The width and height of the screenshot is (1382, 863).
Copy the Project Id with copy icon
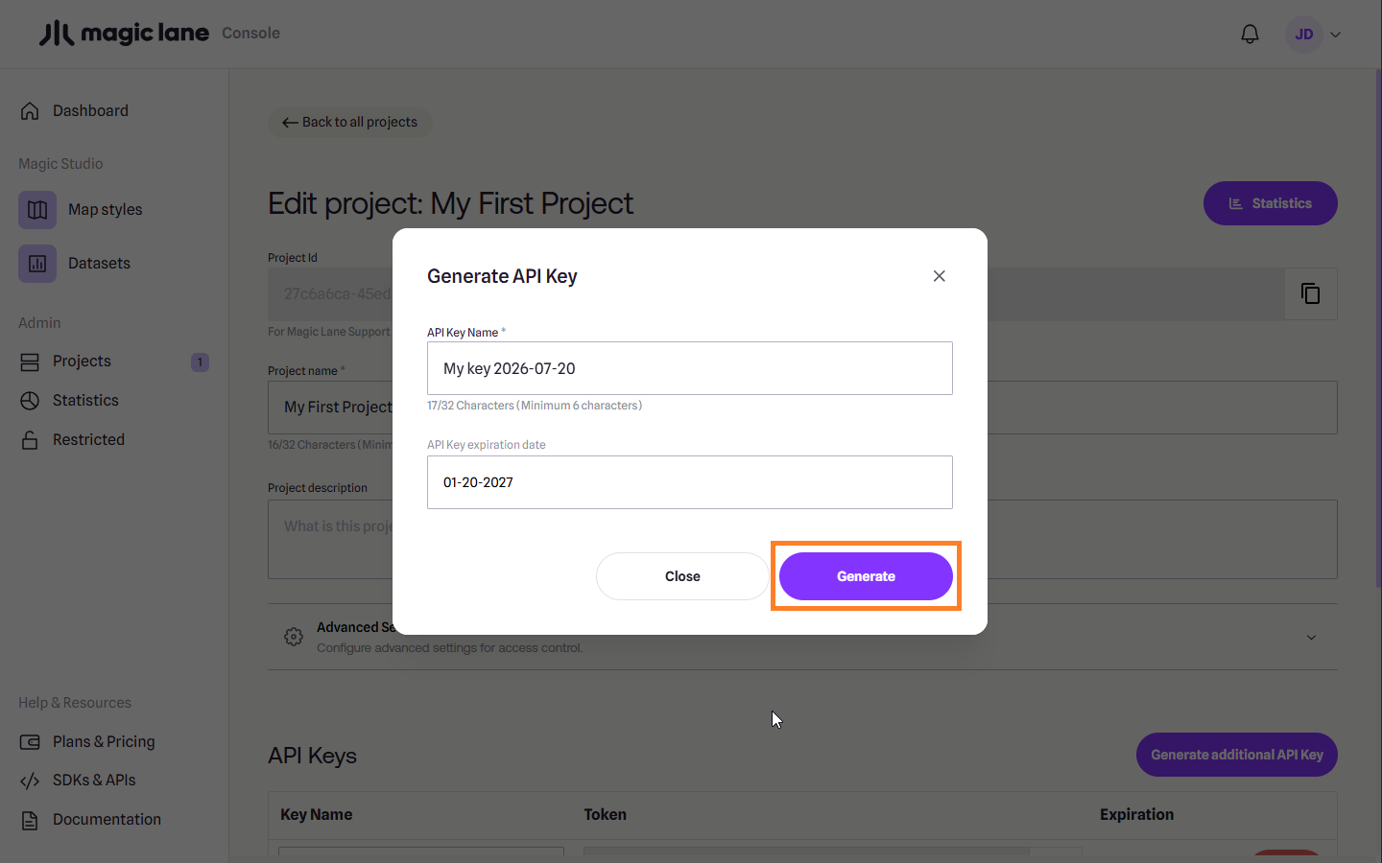point(1310,293)
